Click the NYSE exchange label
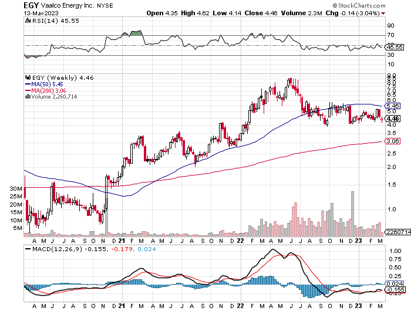This screenshot has height=311, width=411. click(105, 6)
